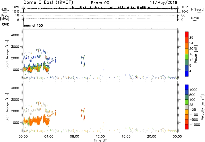The height and width of the screenshot is (142, 205).
Task: Click the "Freq. [MHz]" axis label
Action: click(x=5, y=17)
